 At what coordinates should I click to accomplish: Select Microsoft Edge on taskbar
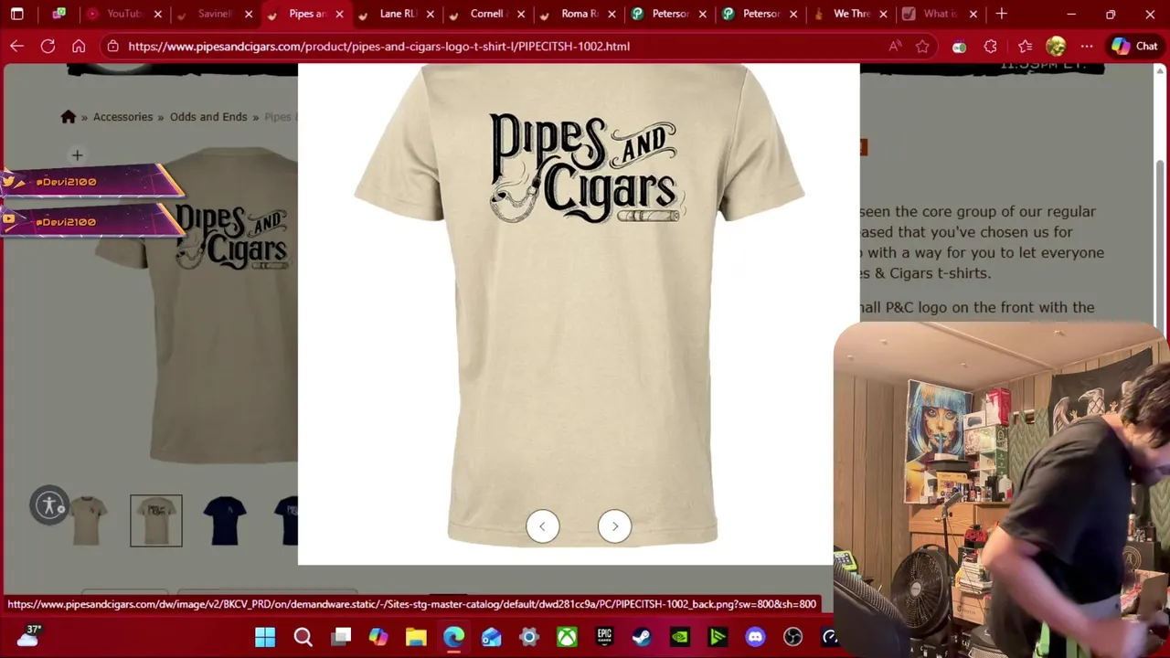tap(453, 637)
